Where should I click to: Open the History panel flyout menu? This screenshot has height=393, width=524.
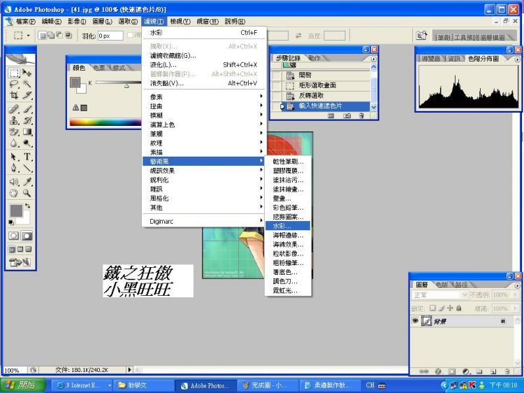click(372, 59)
